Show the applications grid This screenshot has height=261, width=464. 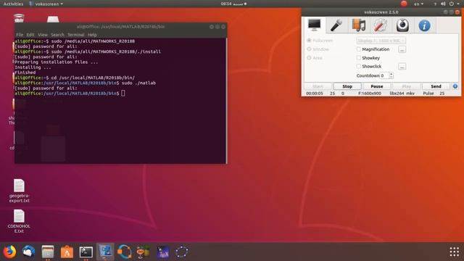pos(455,252)
